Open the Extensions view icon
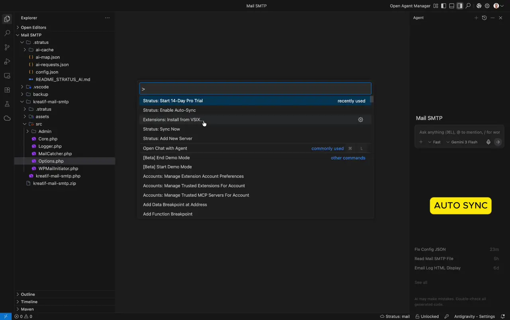Viewport: 510px width, 320px height. (x=7, y=90)
